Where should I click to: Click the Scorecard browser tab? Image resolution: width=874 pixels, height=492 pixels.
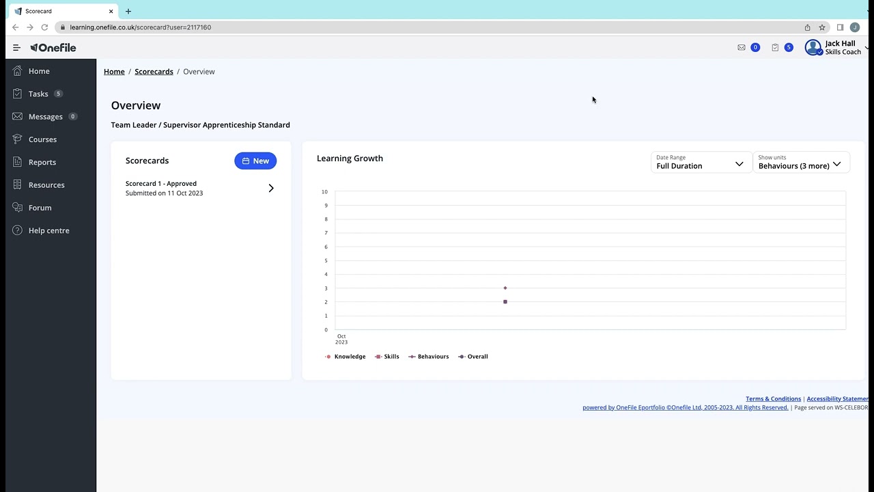63,11
